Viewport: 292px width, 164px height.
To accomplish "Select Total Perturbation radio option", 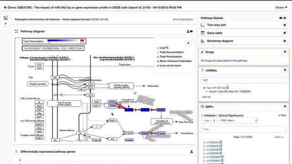I will (x=158, y=57).
